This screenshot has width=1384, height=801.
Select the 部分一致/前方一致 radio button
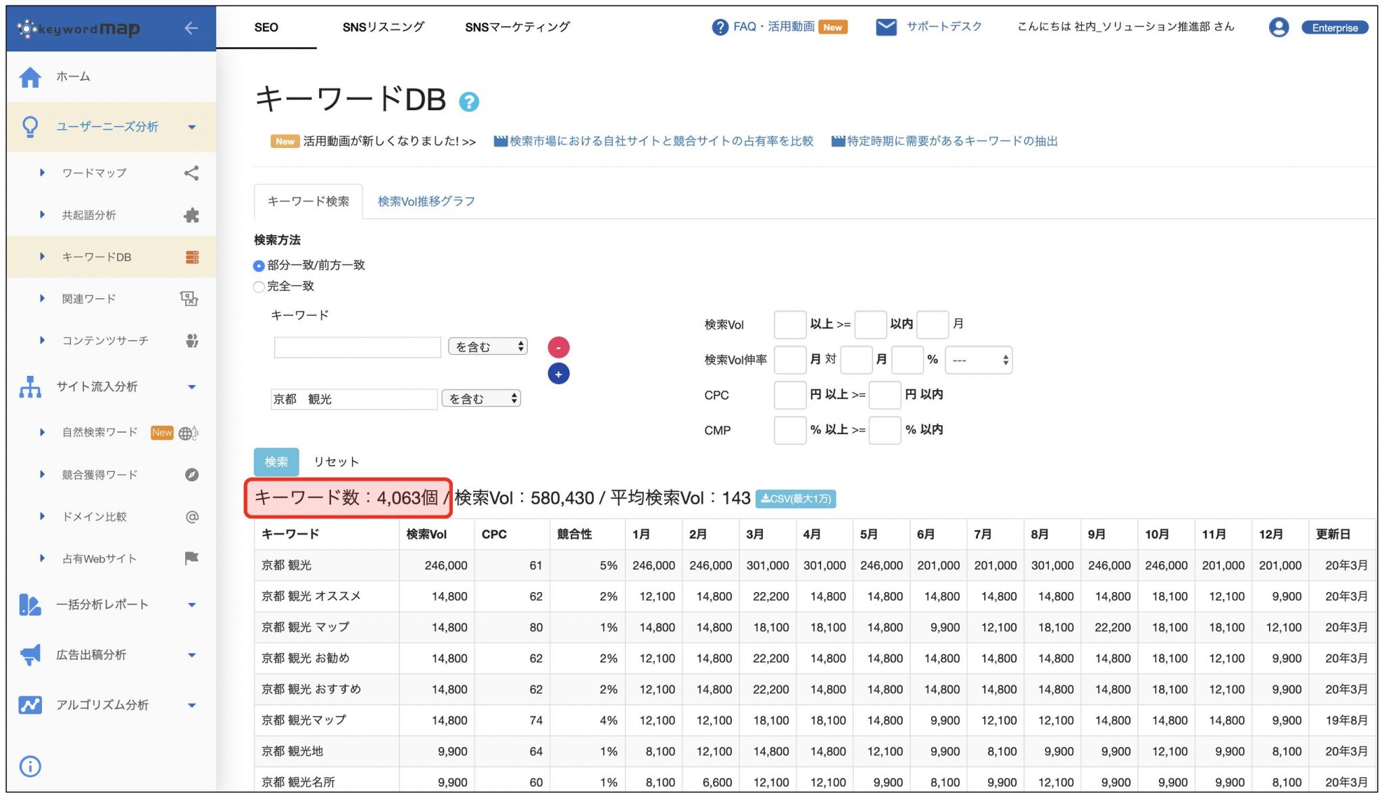pos(259,266)
